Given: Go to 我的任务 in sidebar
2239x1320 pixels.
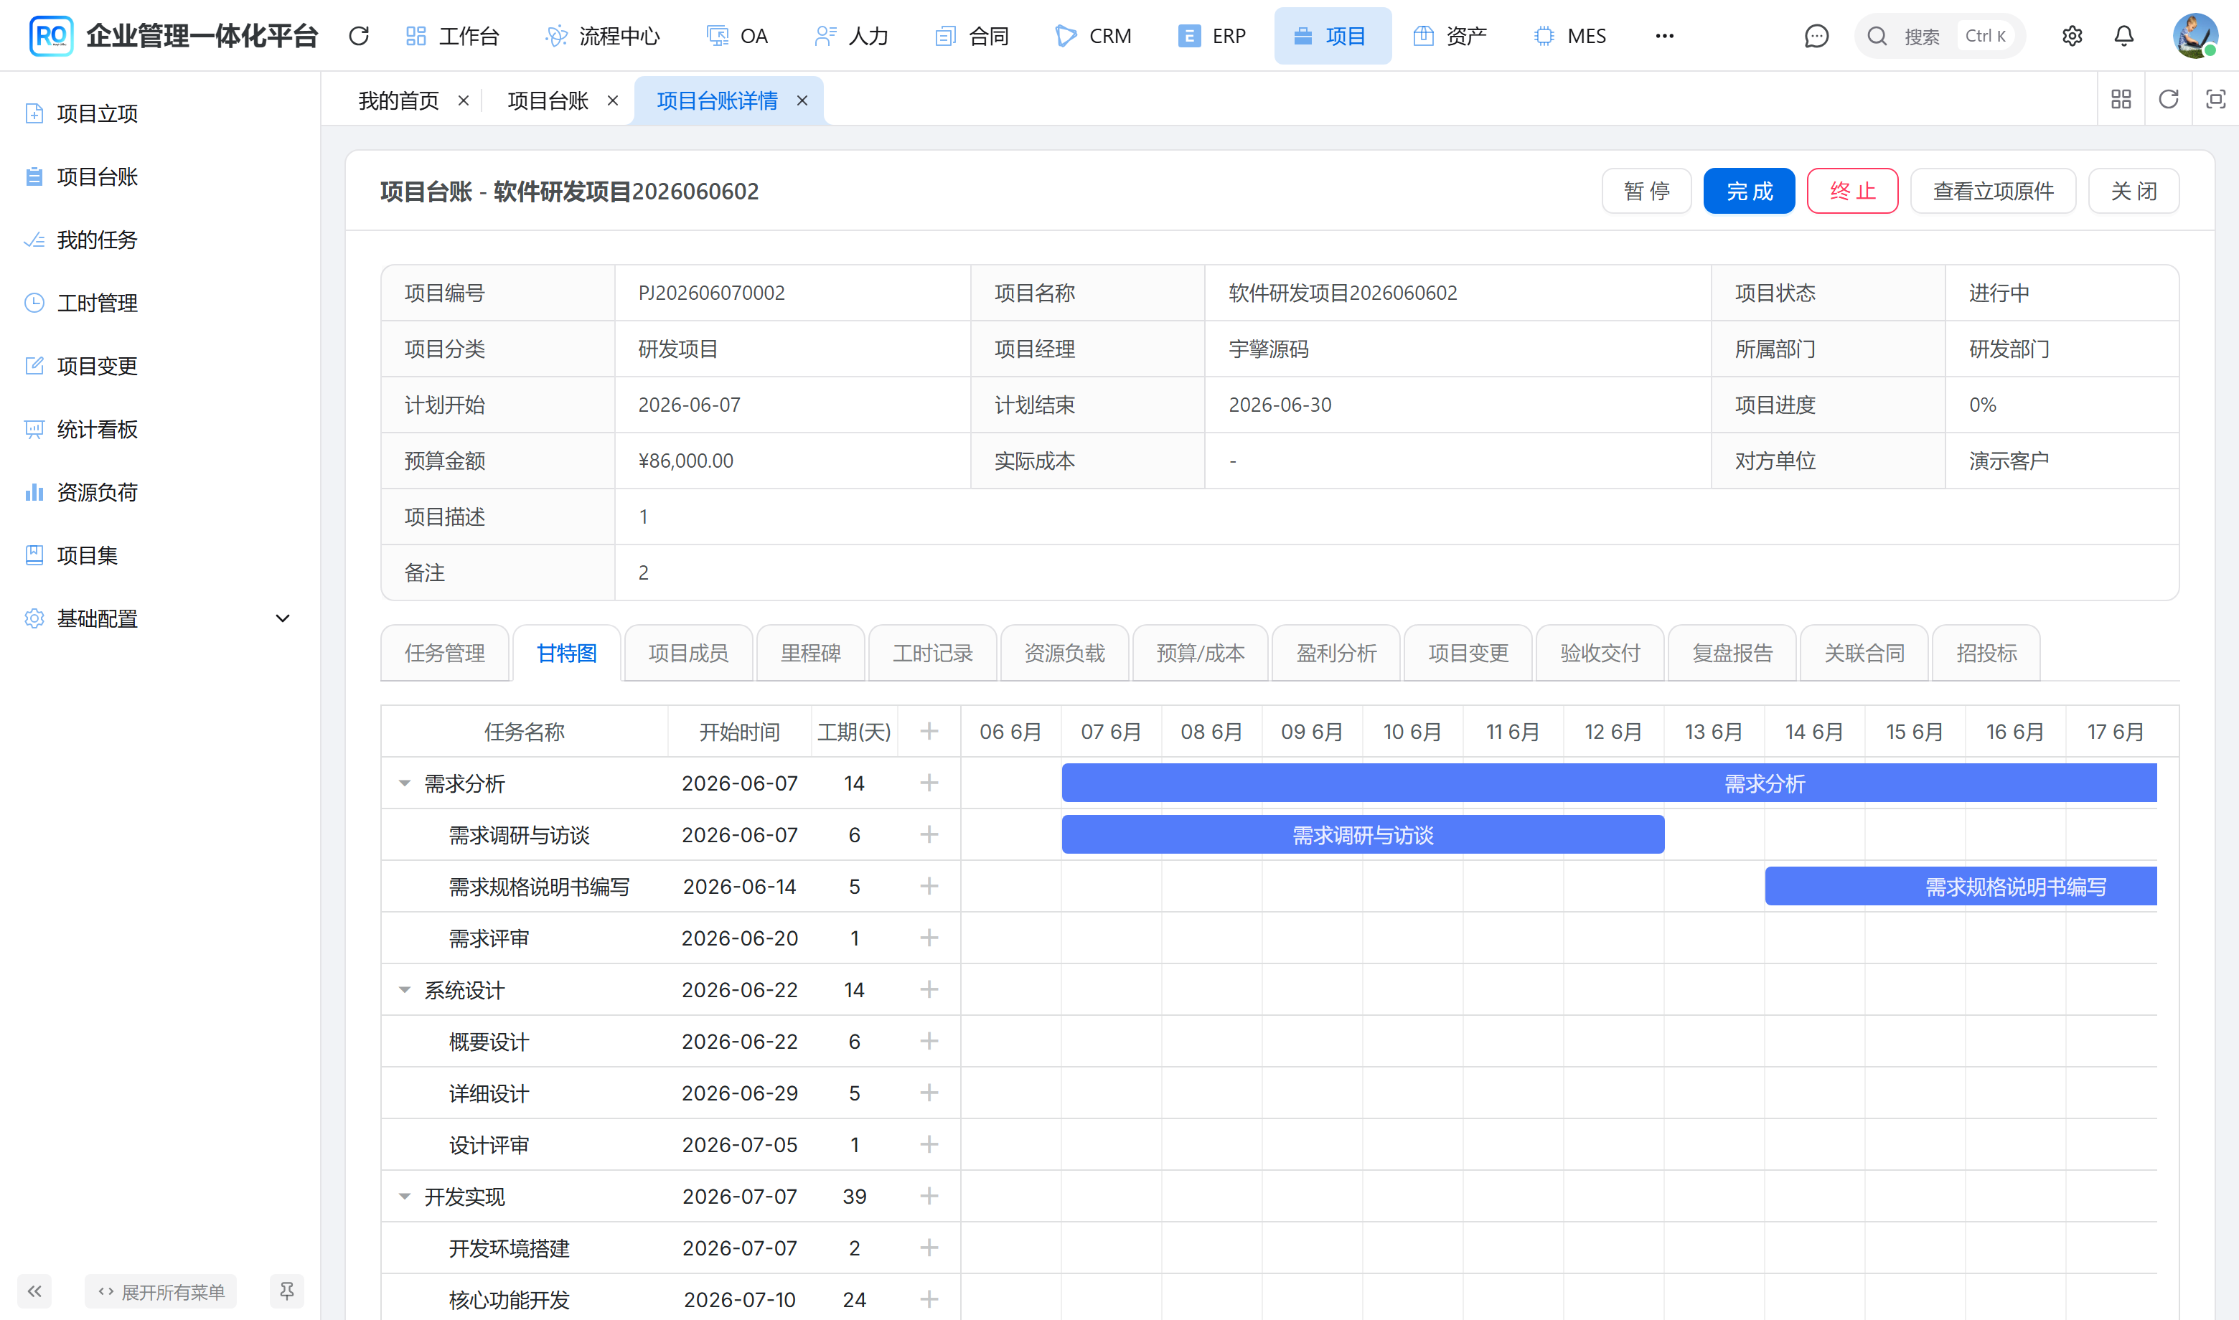Looking at the screenshot, I should [x=160, y=240].
